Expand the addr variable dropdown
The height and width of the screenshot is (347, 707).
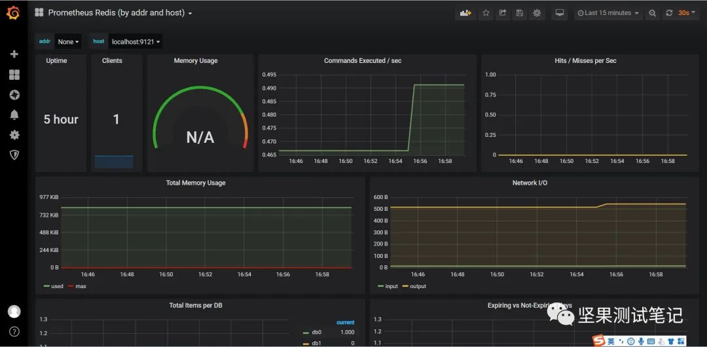(x=68, y=41)
